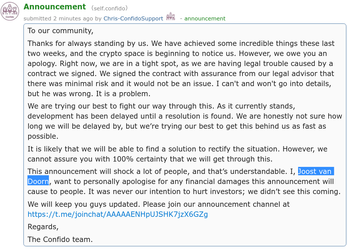Click the Confido subreddit logo thumbnail

pyautogui.click(x=10, y=11)
